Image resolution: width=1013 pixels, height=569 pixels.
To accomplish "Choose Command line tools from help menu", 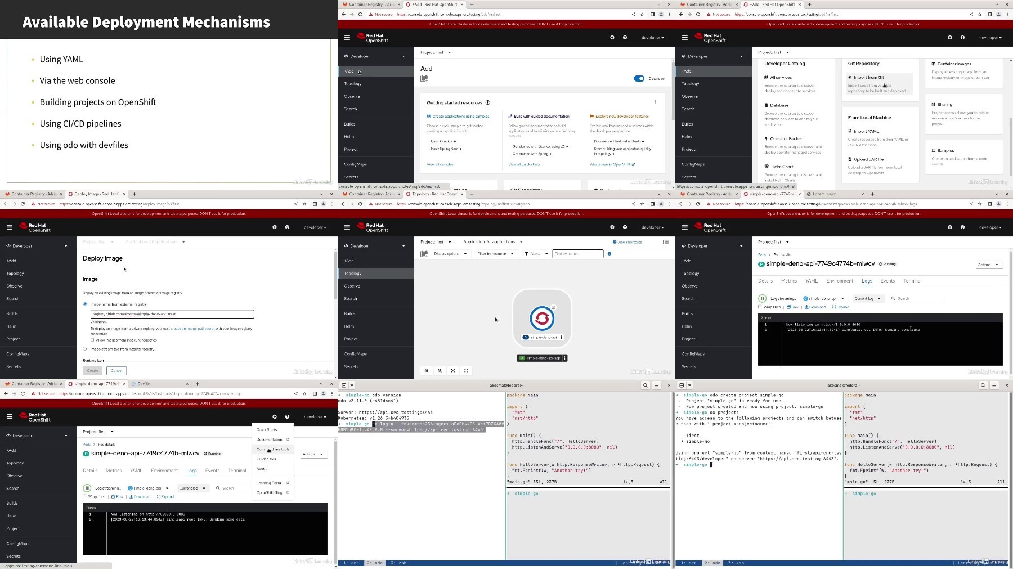I will tap(273, 449).
